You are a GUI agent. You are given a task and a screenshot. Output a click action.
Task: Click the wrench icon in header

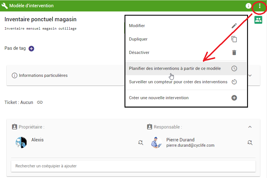pyautogui.click(x=4, y=6)
